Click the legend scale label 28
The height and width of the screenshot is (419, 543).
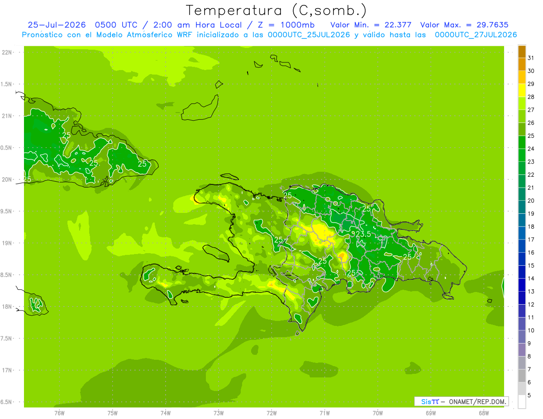[x=531, y=97]
